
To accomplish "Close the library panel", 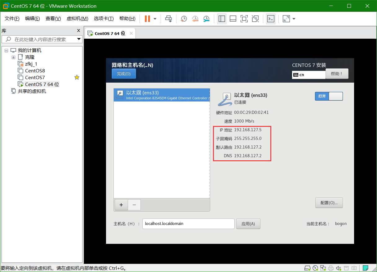I will tap(78, 30).
